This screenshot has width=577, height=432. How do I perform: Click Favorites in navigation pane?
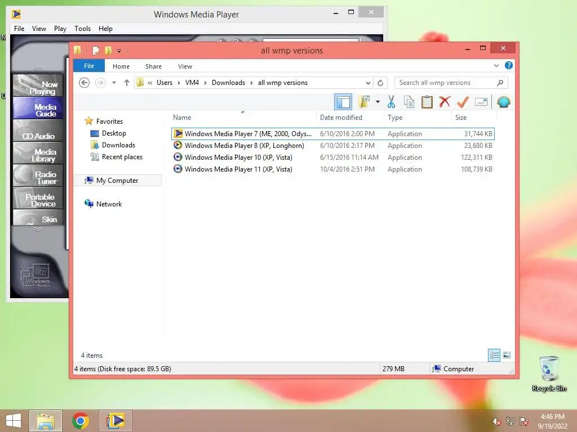[109, 121]
